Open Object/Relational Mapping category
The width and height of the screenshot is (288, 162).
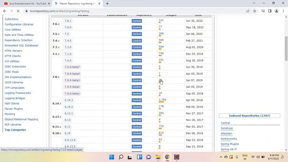[21, 119]
